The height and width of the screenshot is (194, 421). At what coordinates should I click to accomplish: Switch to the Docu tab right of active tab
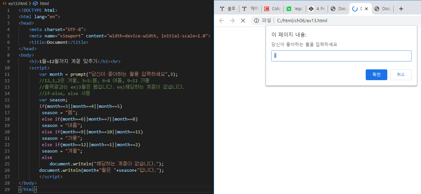tap(382, 9)
